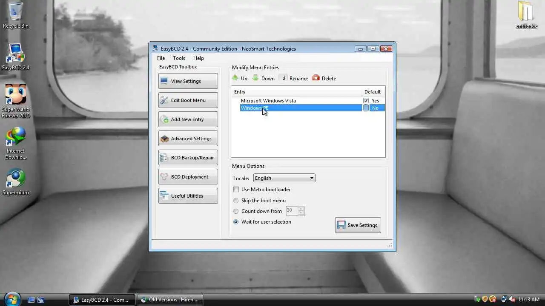The width and height of the screenshot is (545, 306).
Task: Click the security alert shield tray icon
Action: click(x=493, y=299)
